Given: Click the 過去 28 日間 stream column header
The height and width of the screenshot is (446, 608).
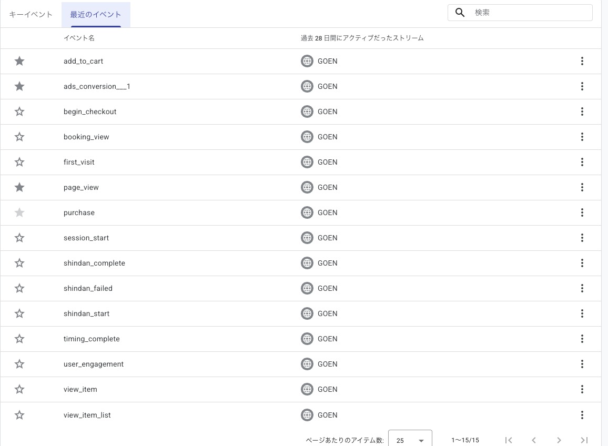Looking at the screenshot, I should tap(362, 38).
